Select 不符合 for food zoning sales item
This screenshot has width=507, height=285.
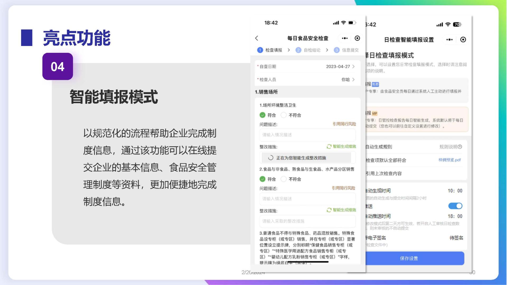pos(284,179)
